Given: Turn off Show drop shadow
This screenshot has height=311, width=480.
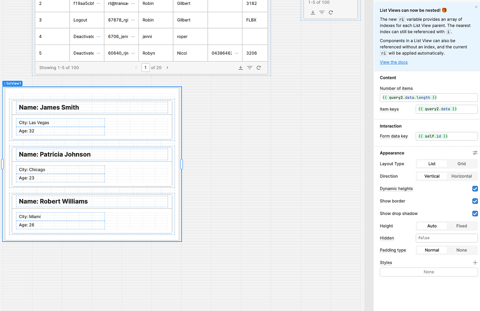Looking at the screenshot, I should (x=475, y=213).
